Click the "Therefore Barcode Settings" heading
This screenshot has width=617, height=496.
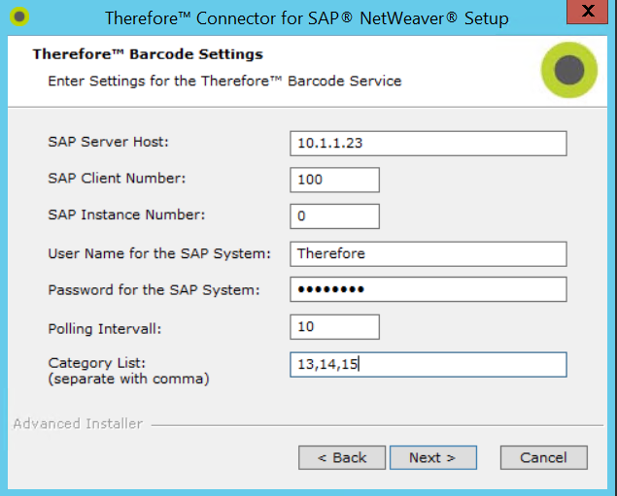[x=148, y=54]
